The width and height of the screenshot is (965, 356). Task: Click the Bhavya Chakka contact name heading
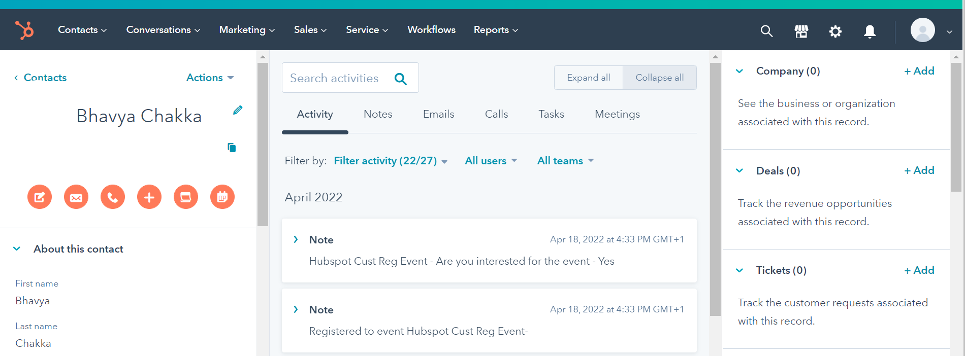point(139,116)
